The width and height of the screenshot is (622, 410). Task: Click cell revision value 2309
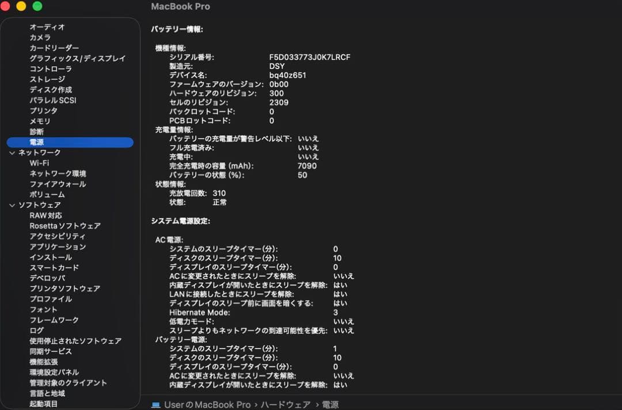(279, 102)
